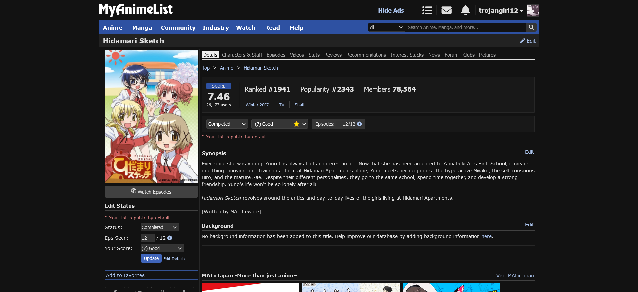Screen dimensions: 638x292
Task: Click the 'here' background information link
Action: (x=486, y=236)
